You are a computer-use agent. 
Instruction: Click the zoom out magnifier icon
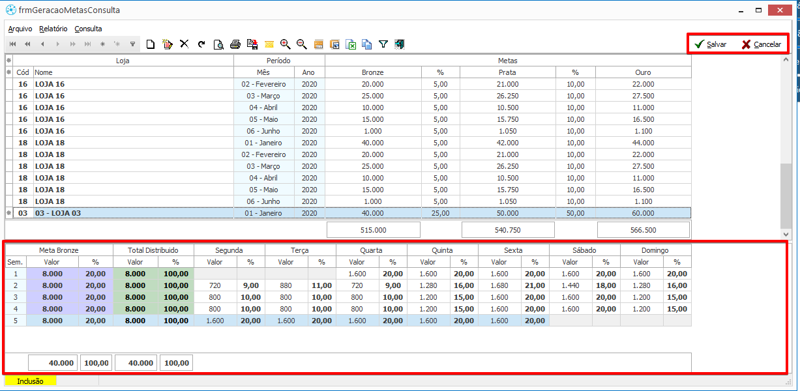click(x=301, y=44)
